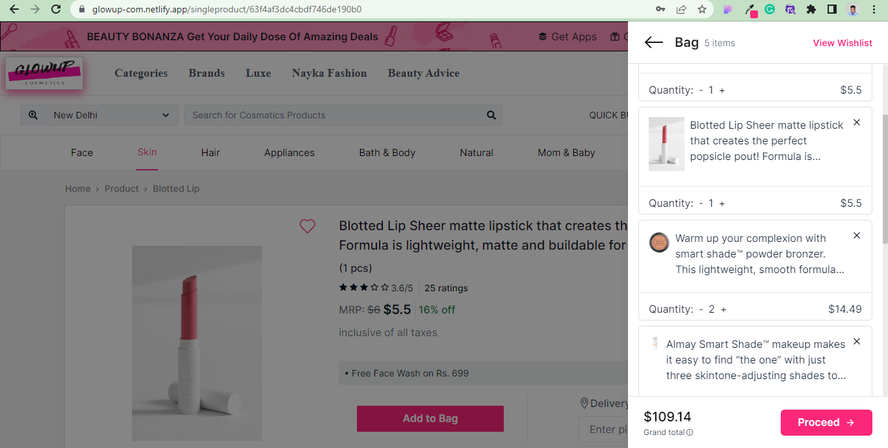Open Grammarly extension icon
This screenshot has width=888, height=448.
[769, 9]
